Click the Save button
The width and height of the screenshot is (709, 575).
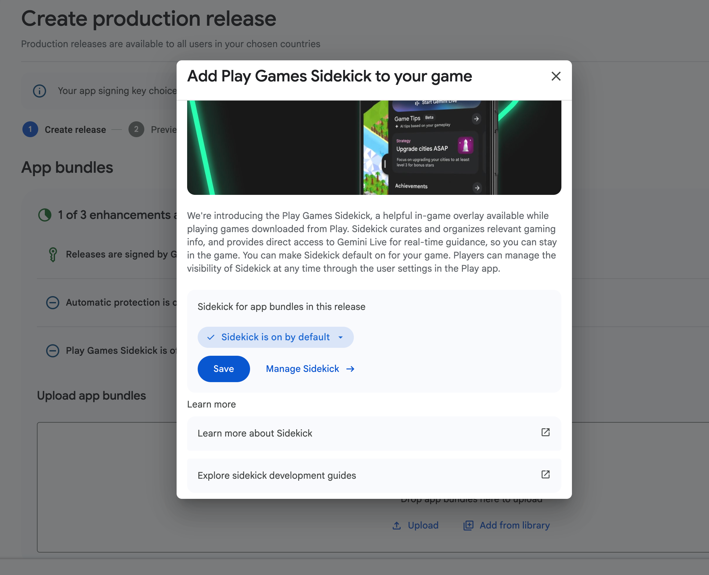[223, 369]
